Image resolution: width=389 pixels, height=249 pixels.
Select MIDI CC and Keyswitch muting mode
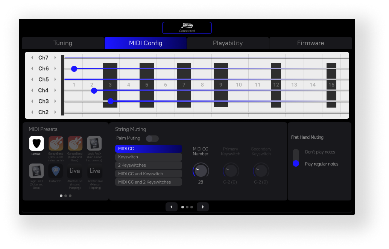(148, 173)
